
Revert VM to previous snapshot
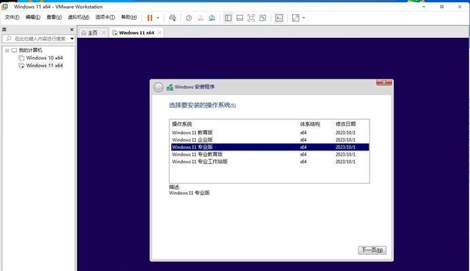tap(200, 18)
